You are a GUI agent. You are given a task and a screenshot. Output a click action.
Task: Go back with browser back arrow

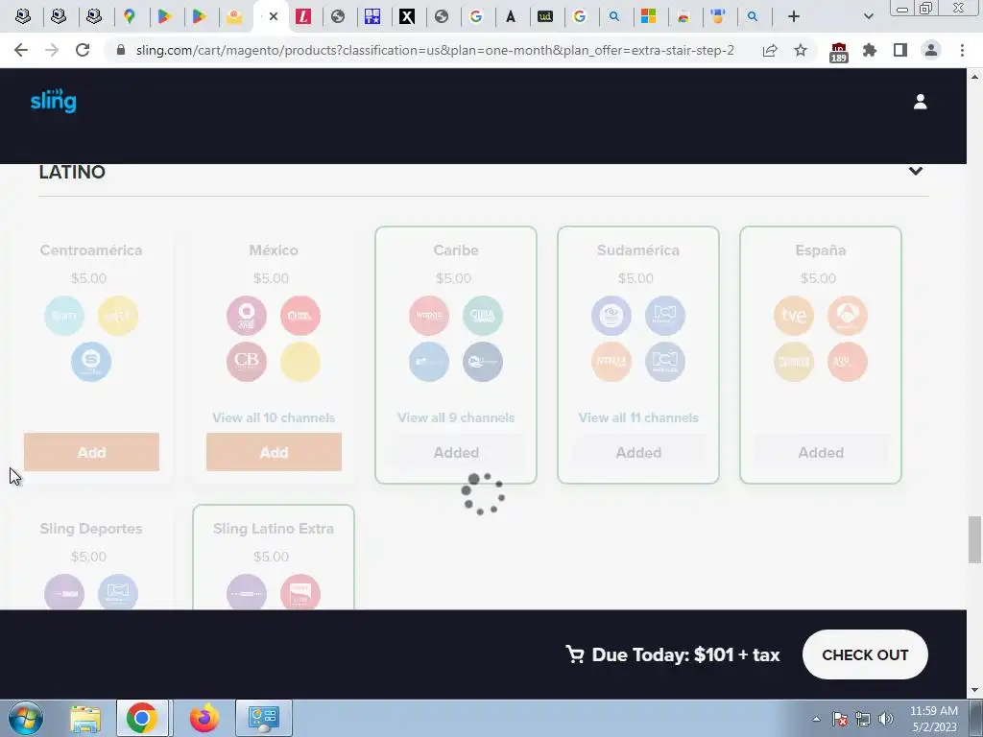(x=21, y=50)
